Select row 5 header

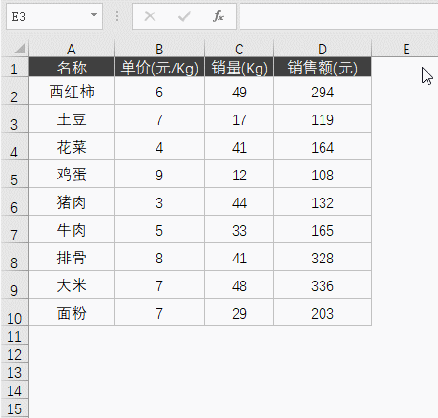tap(14, 174)
